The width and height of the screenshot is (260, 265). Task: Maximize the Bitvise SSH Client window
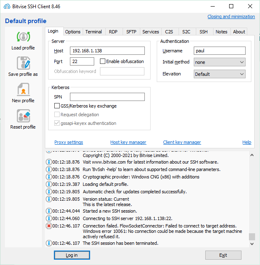[231, 6]
